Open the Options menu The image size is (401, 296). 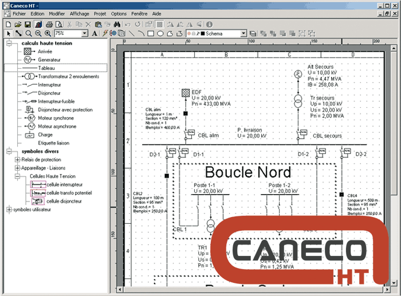[x=119, y=14]
